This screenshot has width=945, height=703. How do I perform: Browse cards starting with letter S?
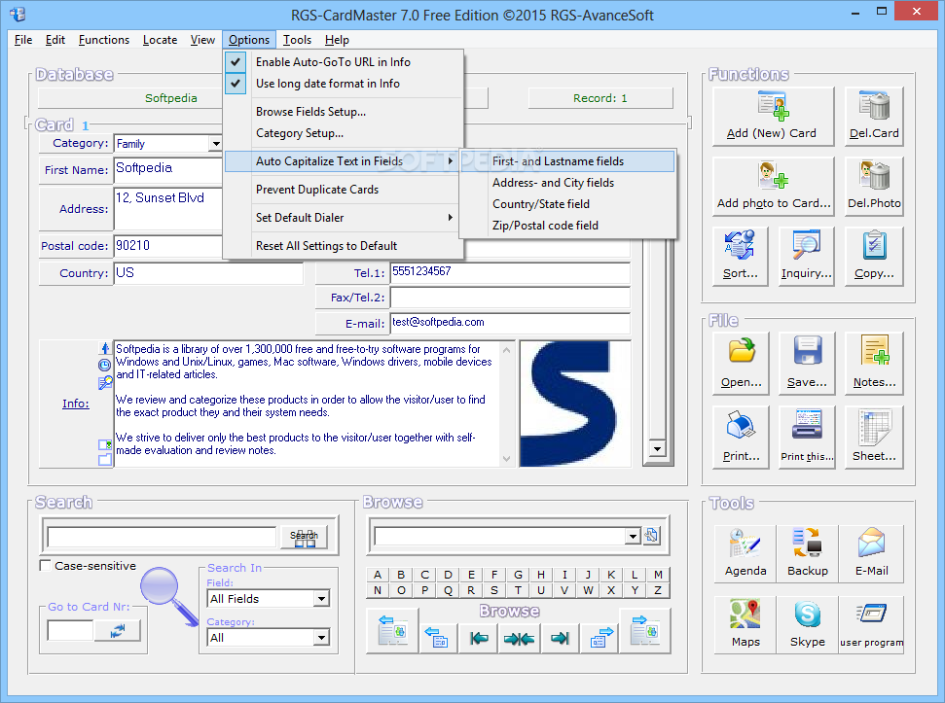coord(494,590)
